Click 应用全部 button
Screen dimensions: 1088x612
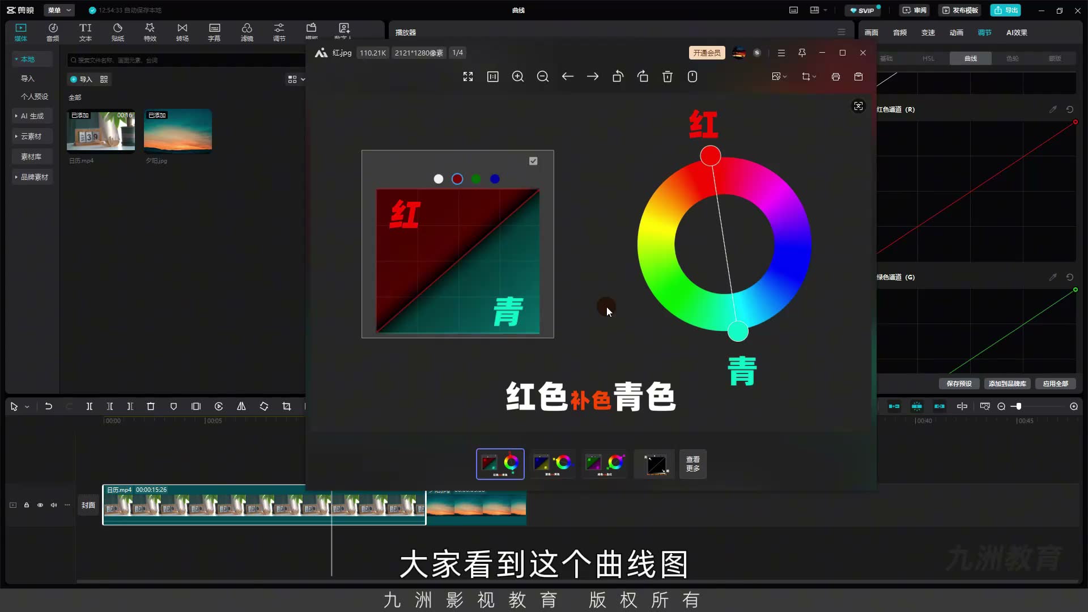(x=1056, y=384)
